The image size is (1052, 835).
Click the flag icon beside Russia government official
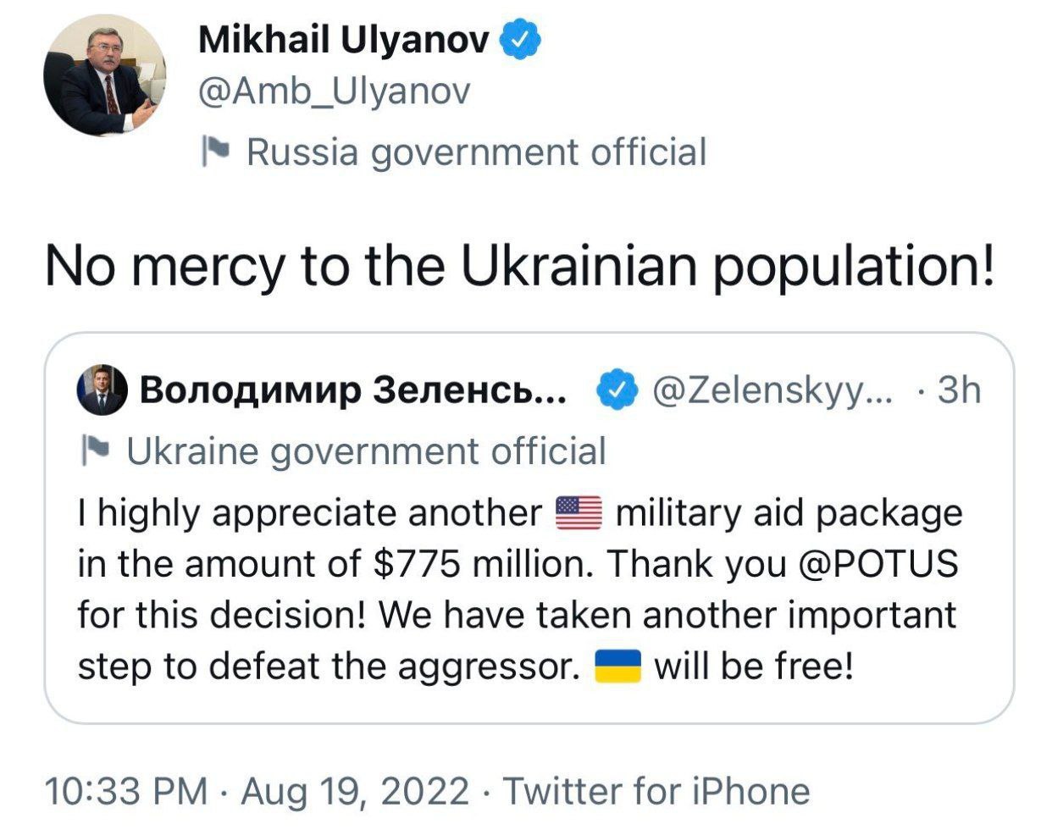coord(215,152)
